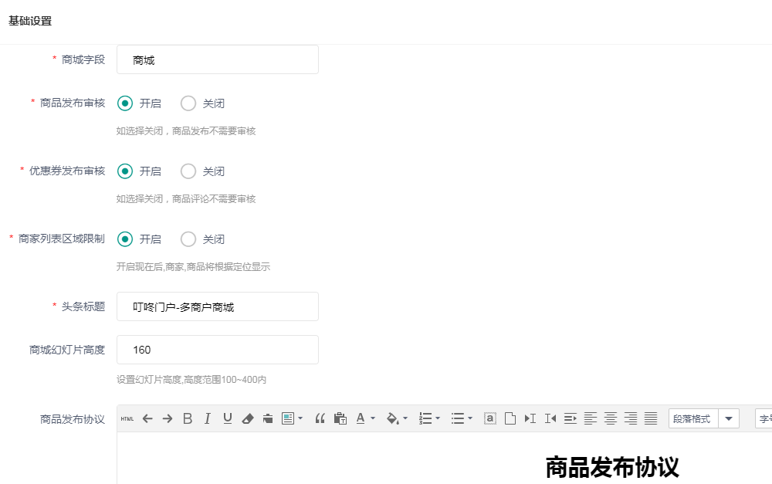Align text to the right
The width and height of the screenshot is (772, 484).
pos(631,418)
